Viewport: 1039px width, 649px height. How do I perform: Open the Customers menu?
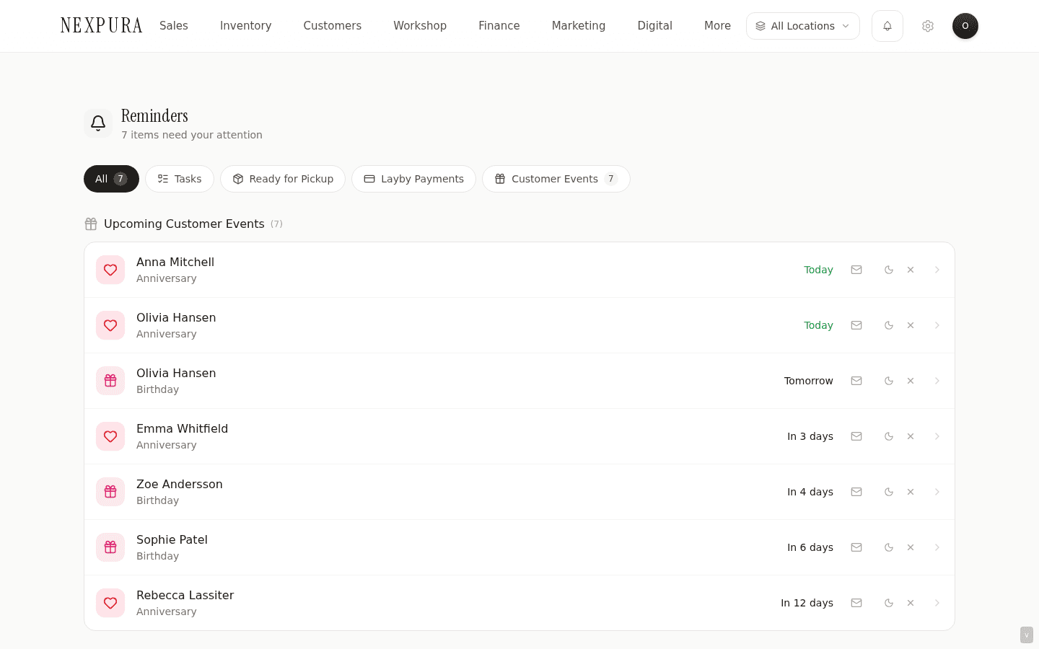333,26
